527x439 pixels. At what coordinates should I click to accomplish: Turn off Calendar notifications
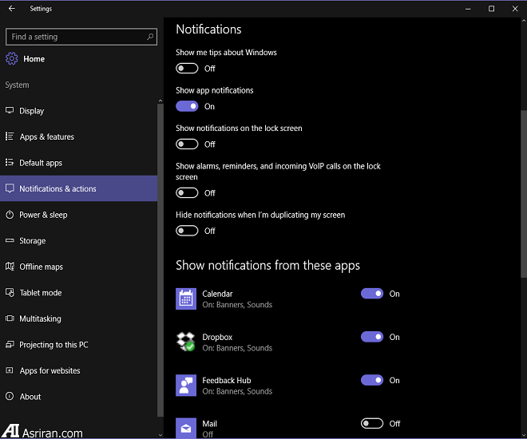pos(372,294)
